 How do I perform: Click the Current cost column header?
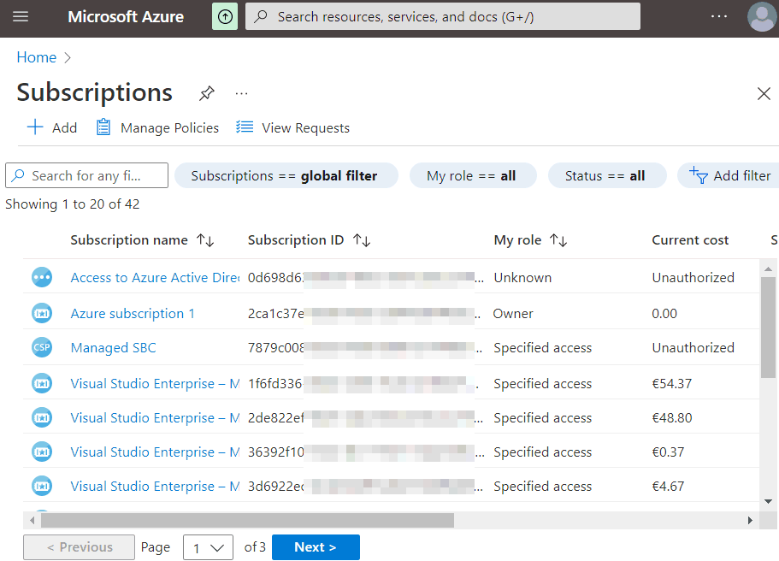click(690, 240)
